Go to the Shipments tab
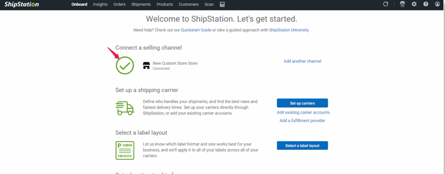 [x=141, y=4]
